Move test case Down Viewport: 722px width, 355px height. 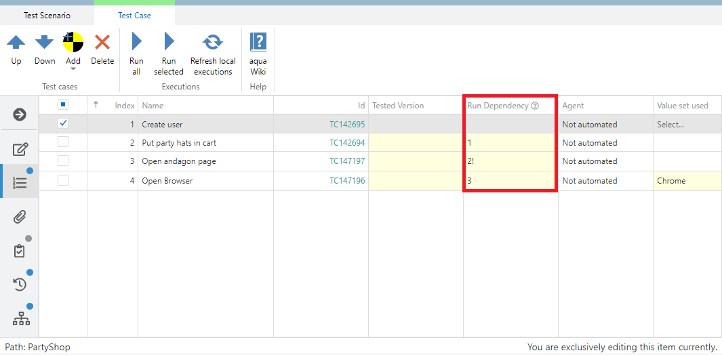click(x=45, y=43)
